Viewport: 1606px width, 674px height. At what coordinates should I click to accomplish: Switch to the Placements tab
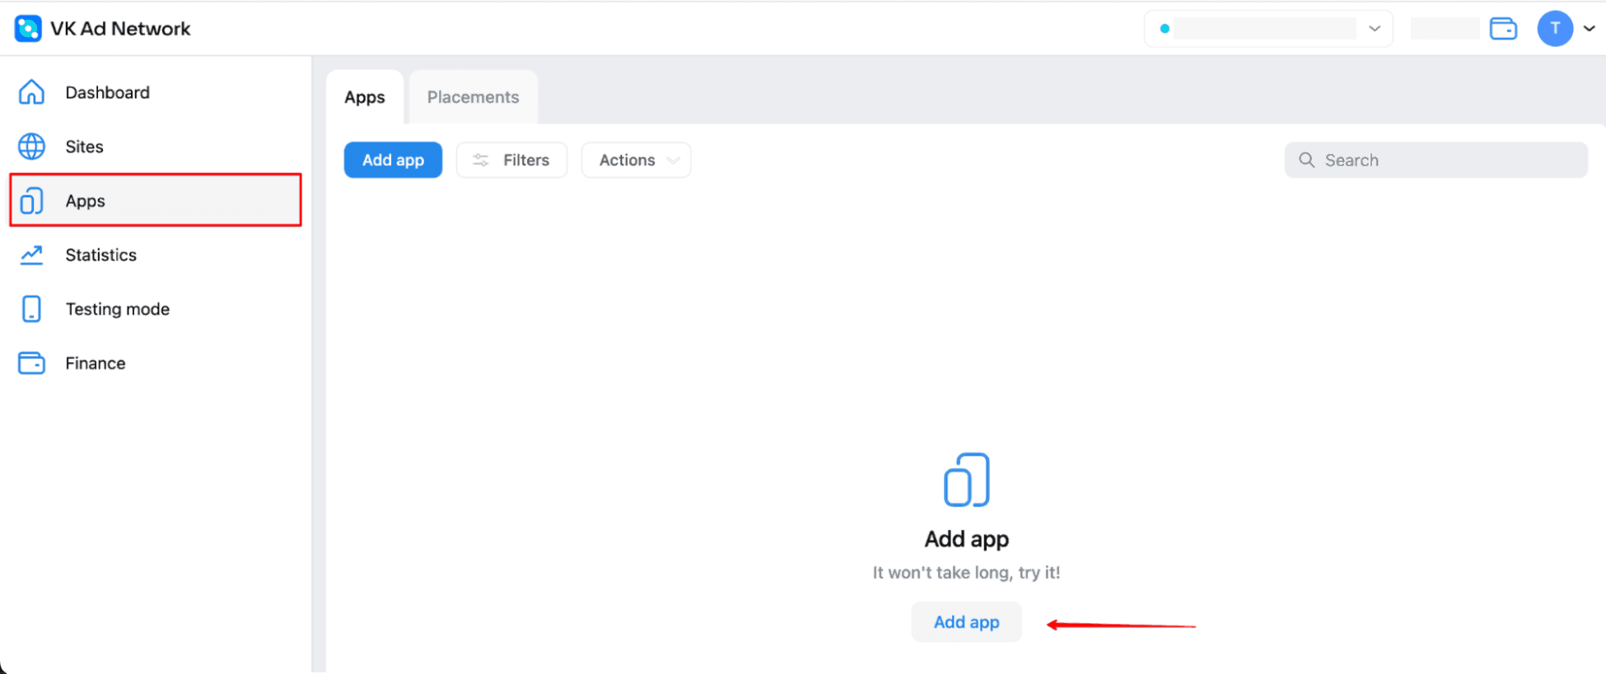[473, 97]
